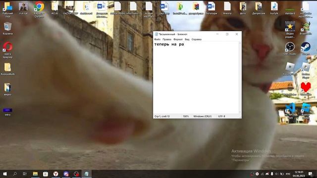Click the Notepad vertical scrollbar up arrow
The height and width of the screenshot is (178, 317).
coord(240,43)
